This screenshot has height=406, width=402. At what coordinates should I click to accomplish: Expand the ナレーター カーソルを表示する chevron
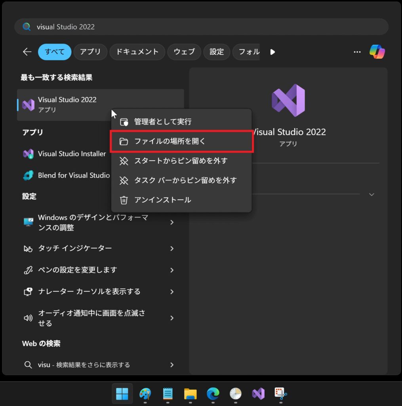pyautogui.click(x=172, y=292)
